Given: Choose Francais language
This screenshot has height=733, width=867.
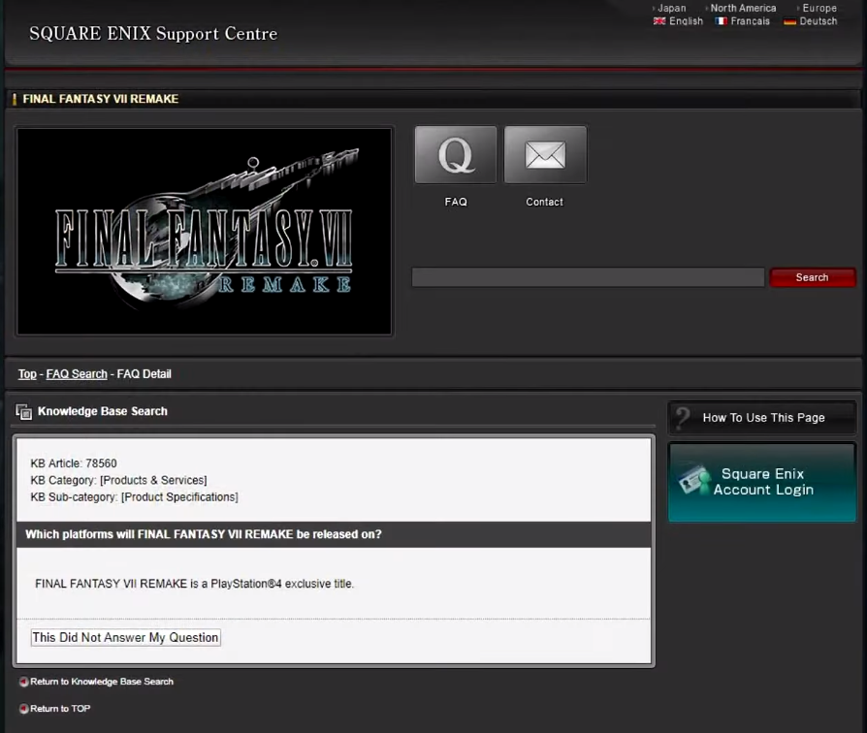Looking at the screenshot, I should pyautogui.click(x=750, y=21).
